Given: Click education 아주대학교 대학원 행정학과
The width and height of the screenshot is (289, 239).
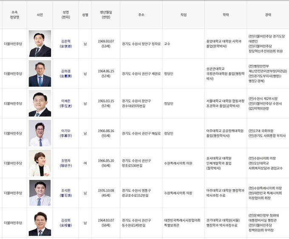Looking at the screenshot, I should click(225, 191).
